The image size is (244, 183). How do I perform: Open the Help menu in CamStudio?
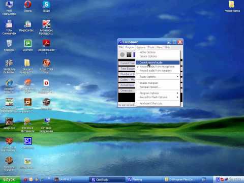[167, 47]
